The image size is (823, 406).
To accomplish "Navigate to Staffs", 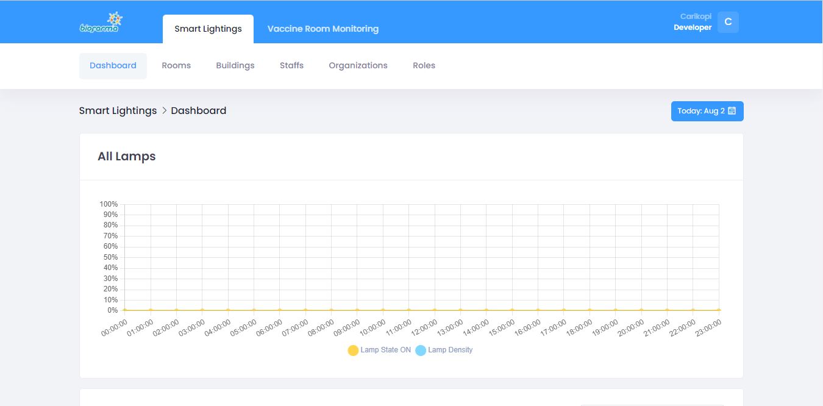I will point(291,66).
